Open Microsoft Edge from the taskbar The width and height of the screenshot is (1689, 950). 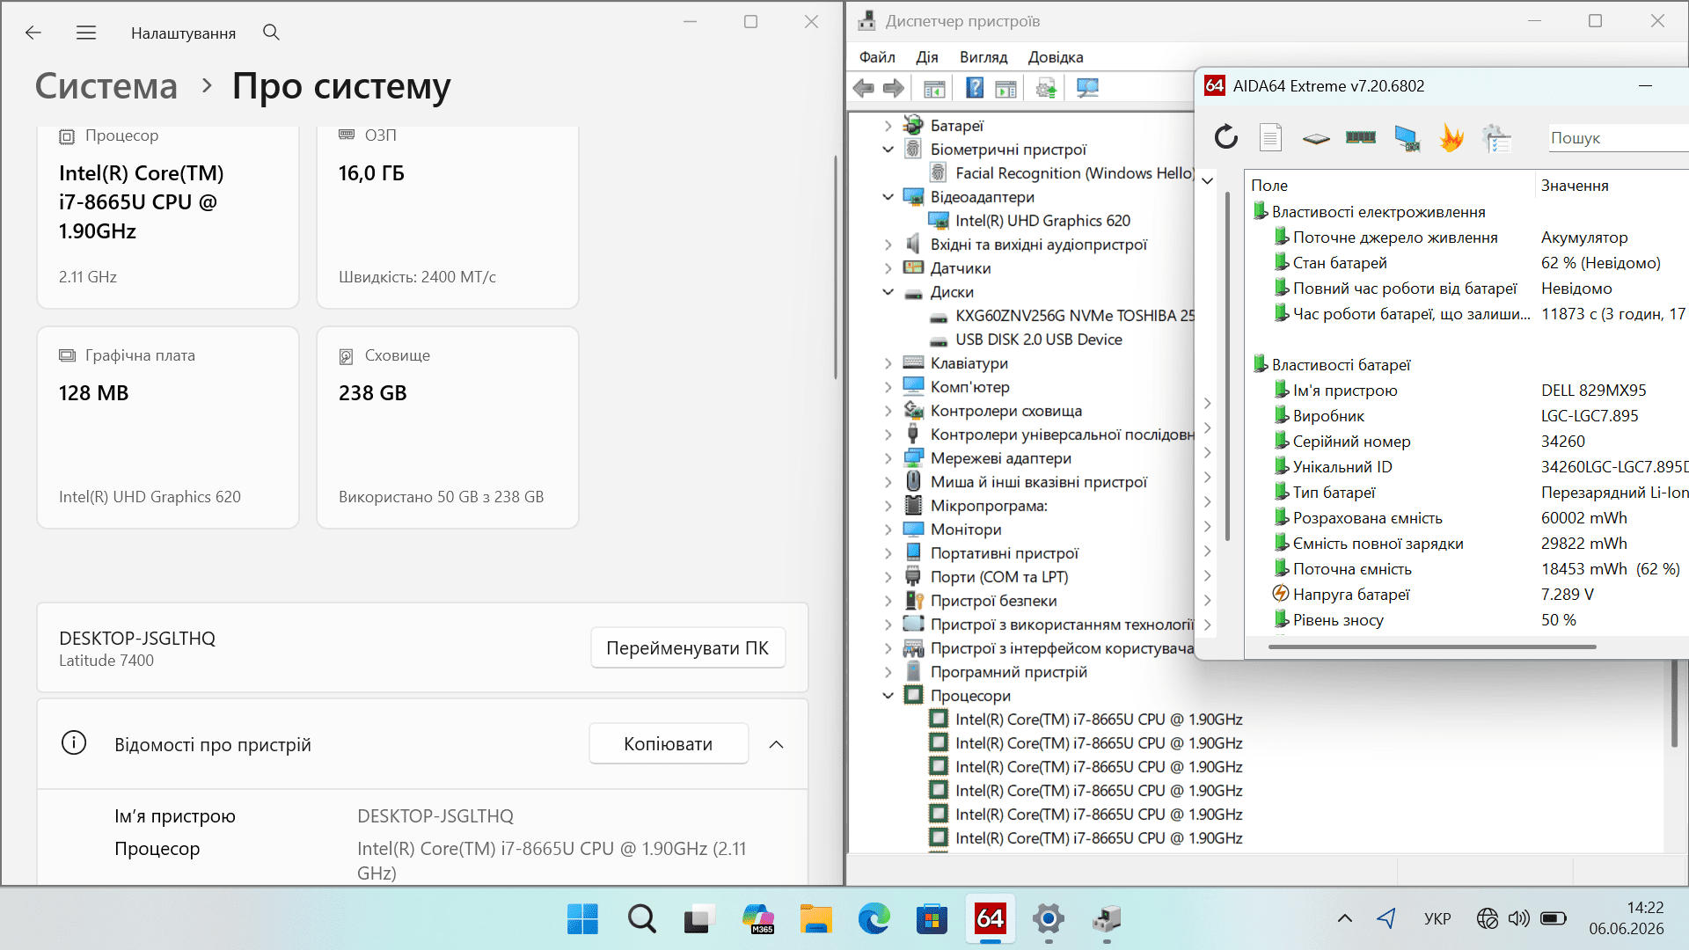874,919
